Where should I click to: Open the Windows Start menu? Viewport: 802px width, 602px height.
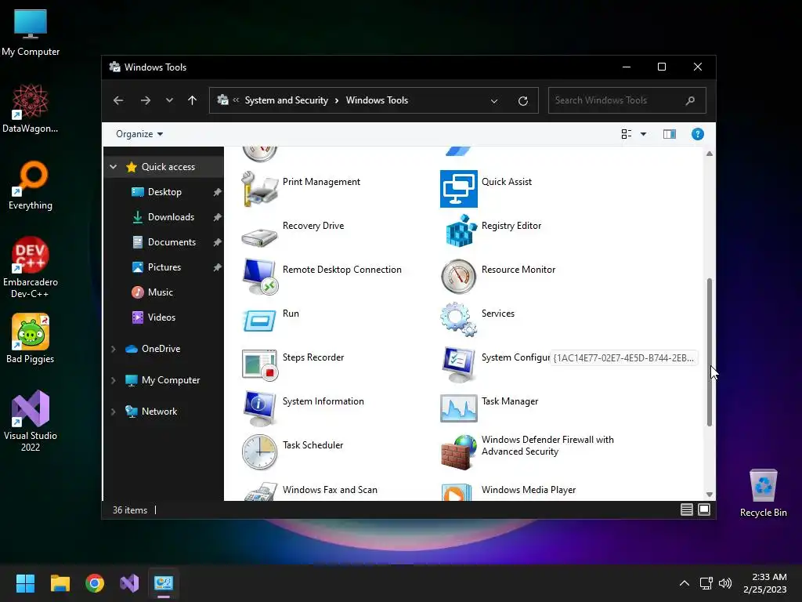25,583
